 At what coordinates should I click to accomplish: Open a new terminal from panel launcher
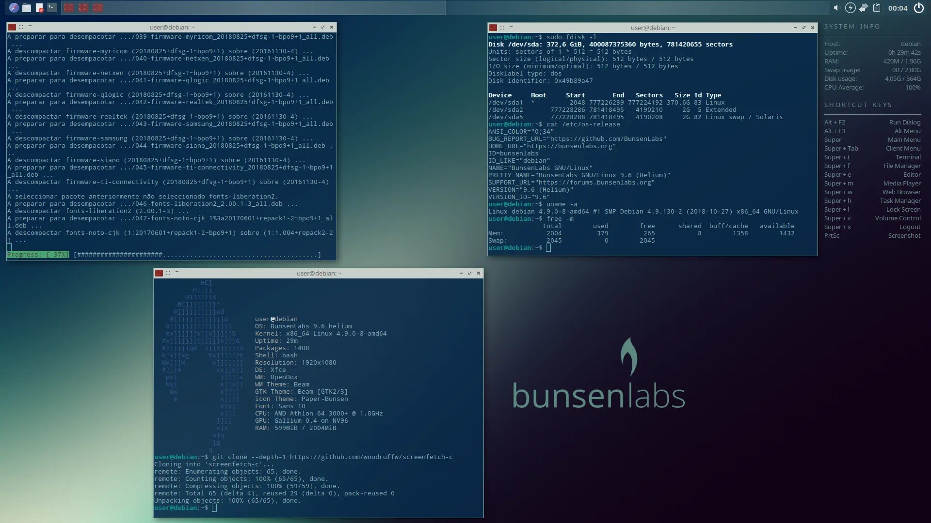[52, 8]
